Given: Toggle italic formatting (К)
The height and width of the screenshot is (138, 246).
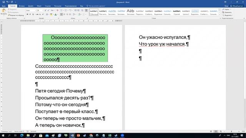Looking at the screenshot, I should click(30, 14).
